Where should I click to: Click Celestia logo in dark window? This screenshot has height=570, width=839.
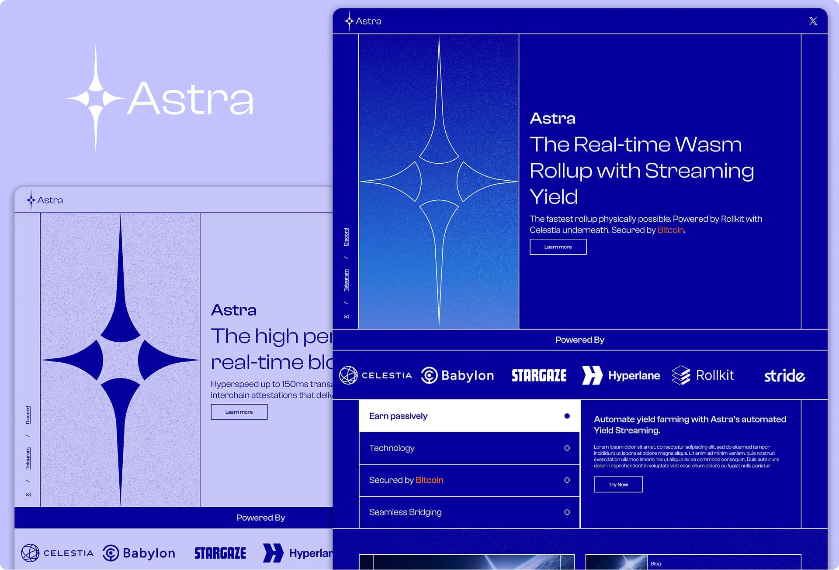[x=376, y=375]
